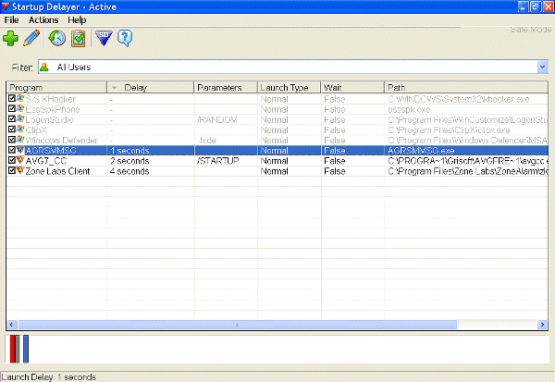Click the green plus add application icon

10,38
